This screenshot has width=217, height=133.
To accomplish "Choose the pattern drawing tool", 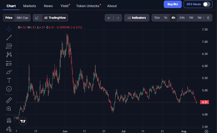I will (x=9, y=55).
